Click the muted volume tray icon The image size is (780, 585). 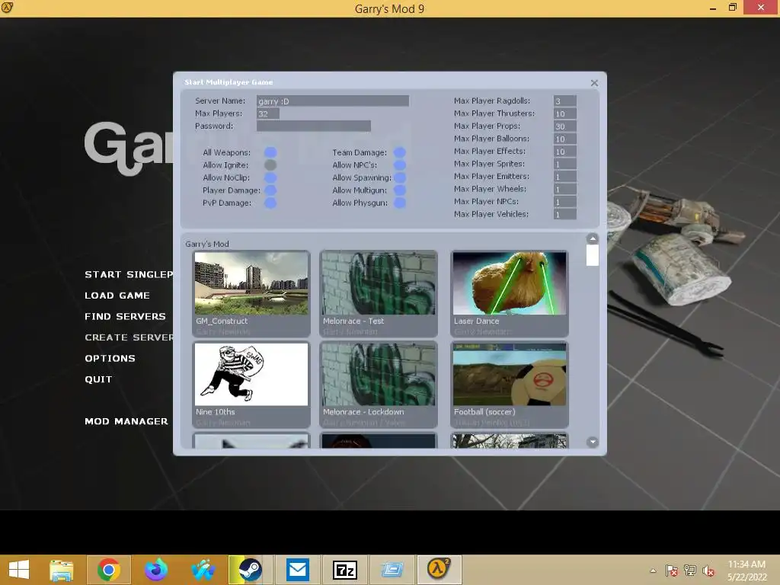pos(708,571)
